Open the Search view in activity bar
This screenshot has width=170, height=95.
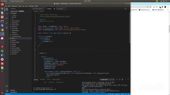click(x=7, y=14)
